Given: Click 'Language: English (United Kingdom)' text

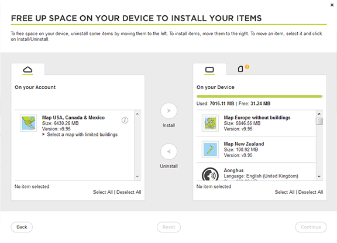Looking at the screenshot, I should [261, 176].
